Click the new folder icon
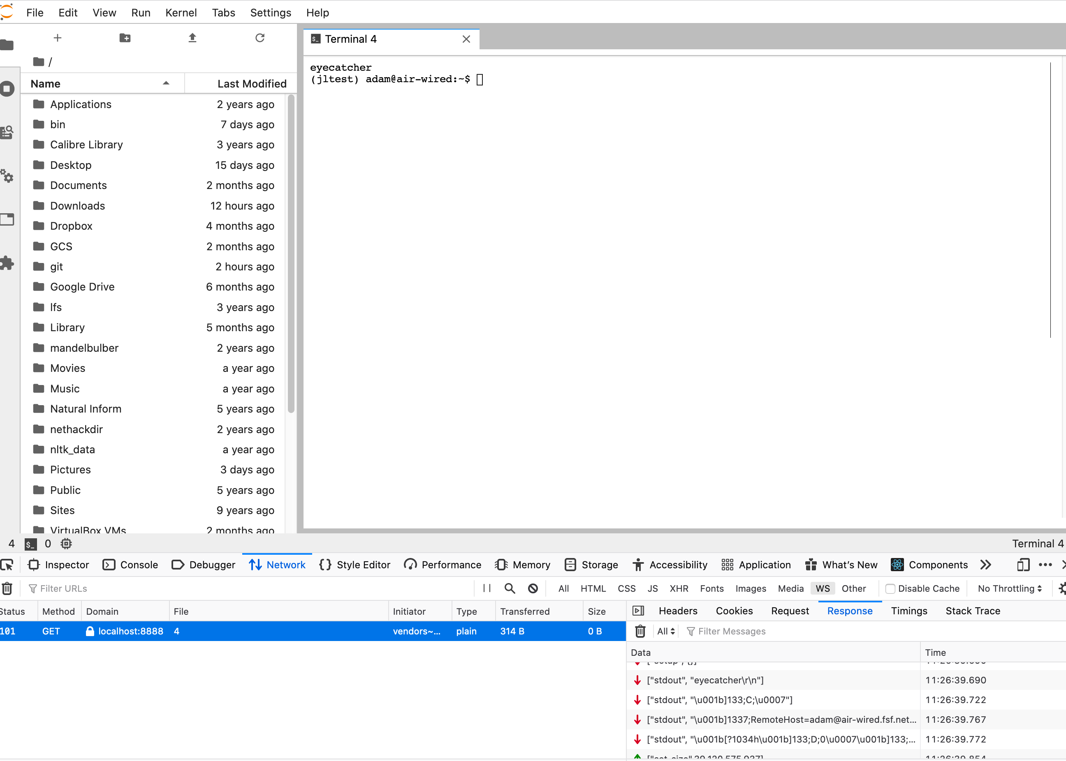 [125, 38]
